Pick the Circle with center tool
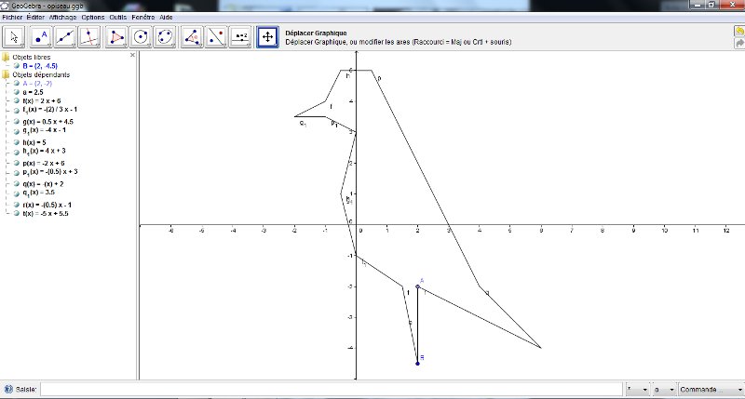This screenshot has height=399, width=745. pos(142,36)
